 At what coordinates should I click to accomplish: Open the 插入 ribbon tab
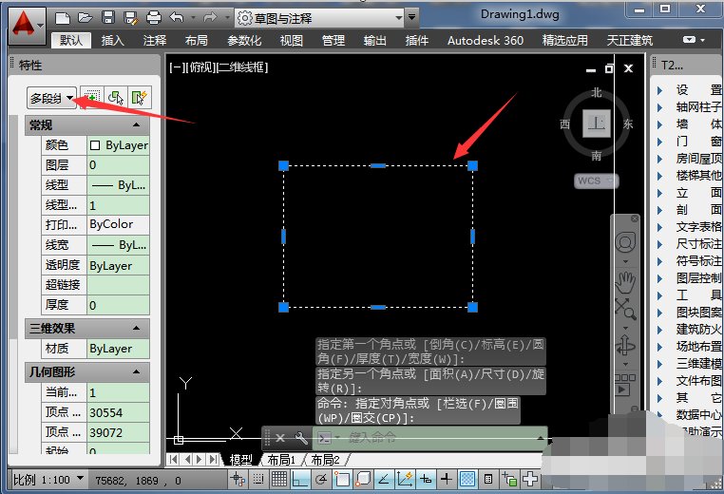tap(112, 41)
